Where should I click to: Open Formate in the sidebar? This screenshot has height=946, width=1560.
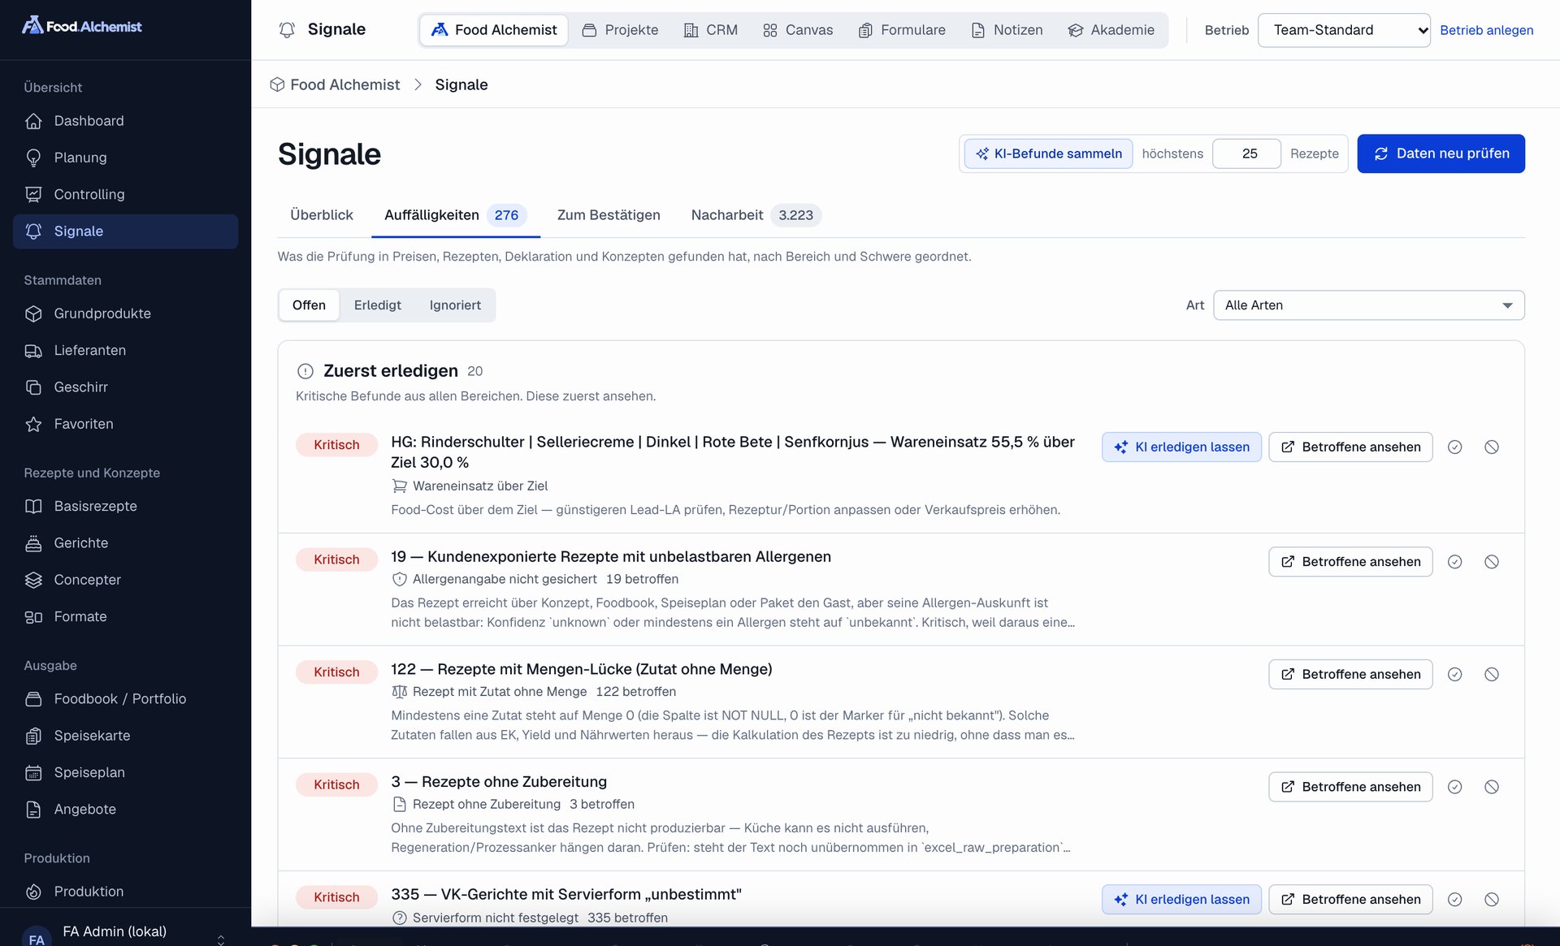(125, 616)
